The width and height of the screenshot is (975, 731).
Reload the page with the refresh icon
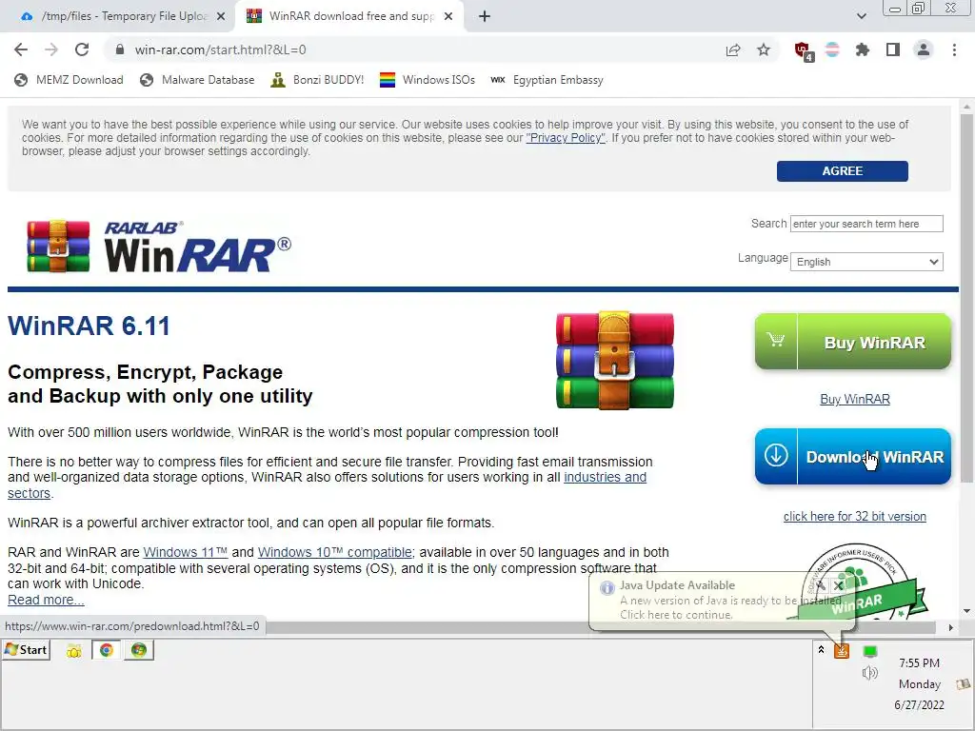click(x=82, y=49)
